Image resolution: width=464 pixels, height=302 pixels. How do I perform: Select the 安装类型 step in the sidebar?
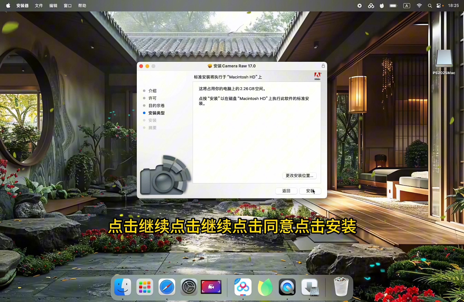[156, 113]
